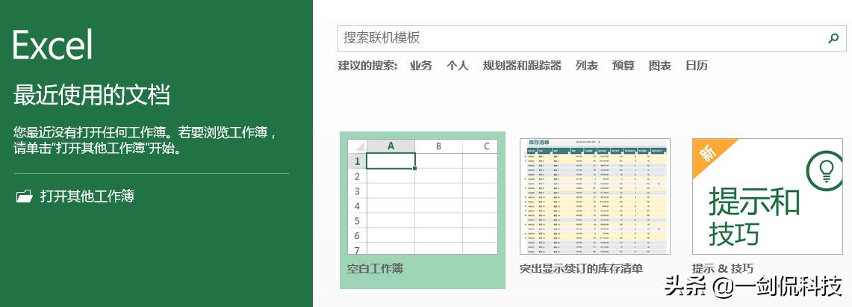Focus the 搜索联机模板 search field
Screen dimensions: 852x307
(x=591, y=38)
